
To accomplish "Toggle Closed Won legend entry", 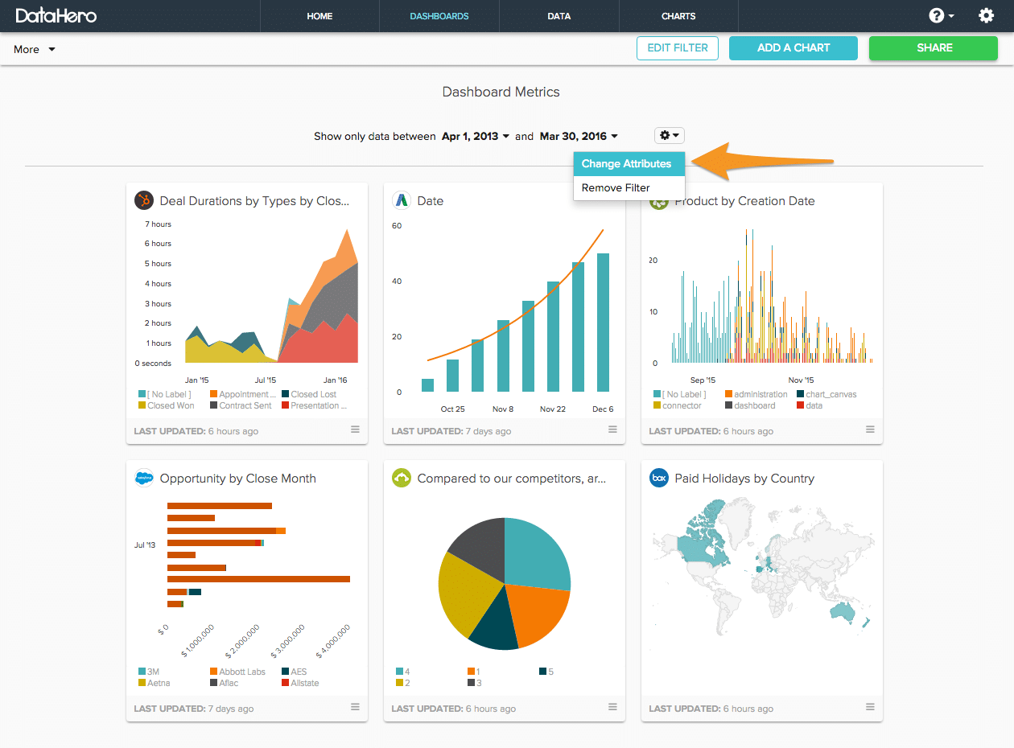I will click(167, 405).
